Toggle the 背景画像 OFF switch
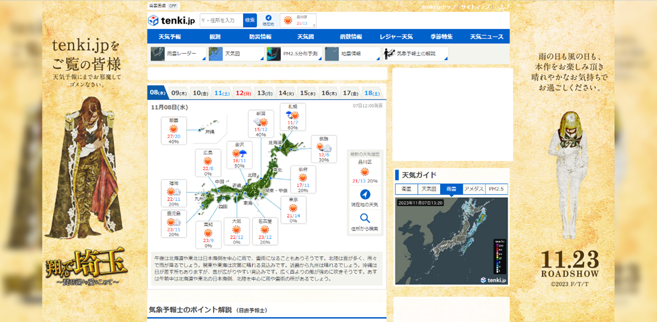 tap(173, 6)
